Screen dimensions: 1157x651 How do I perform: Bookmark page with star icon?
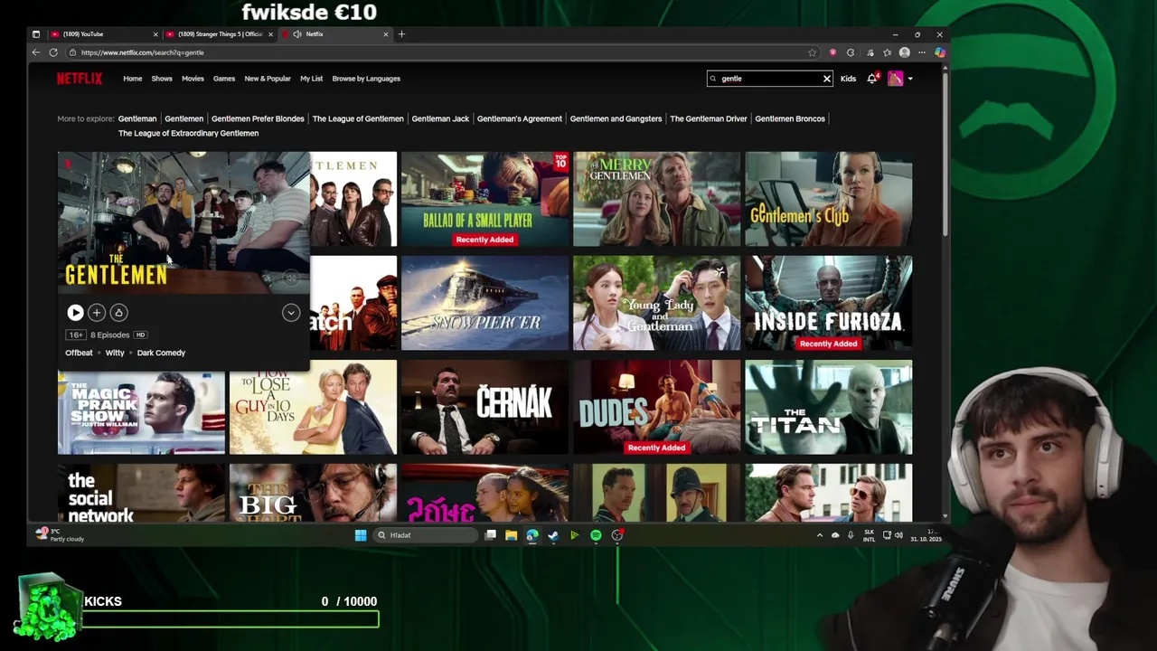pos(812,52)
